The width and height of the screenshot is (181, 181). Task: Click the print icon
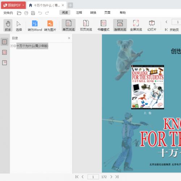pos(26,13)
